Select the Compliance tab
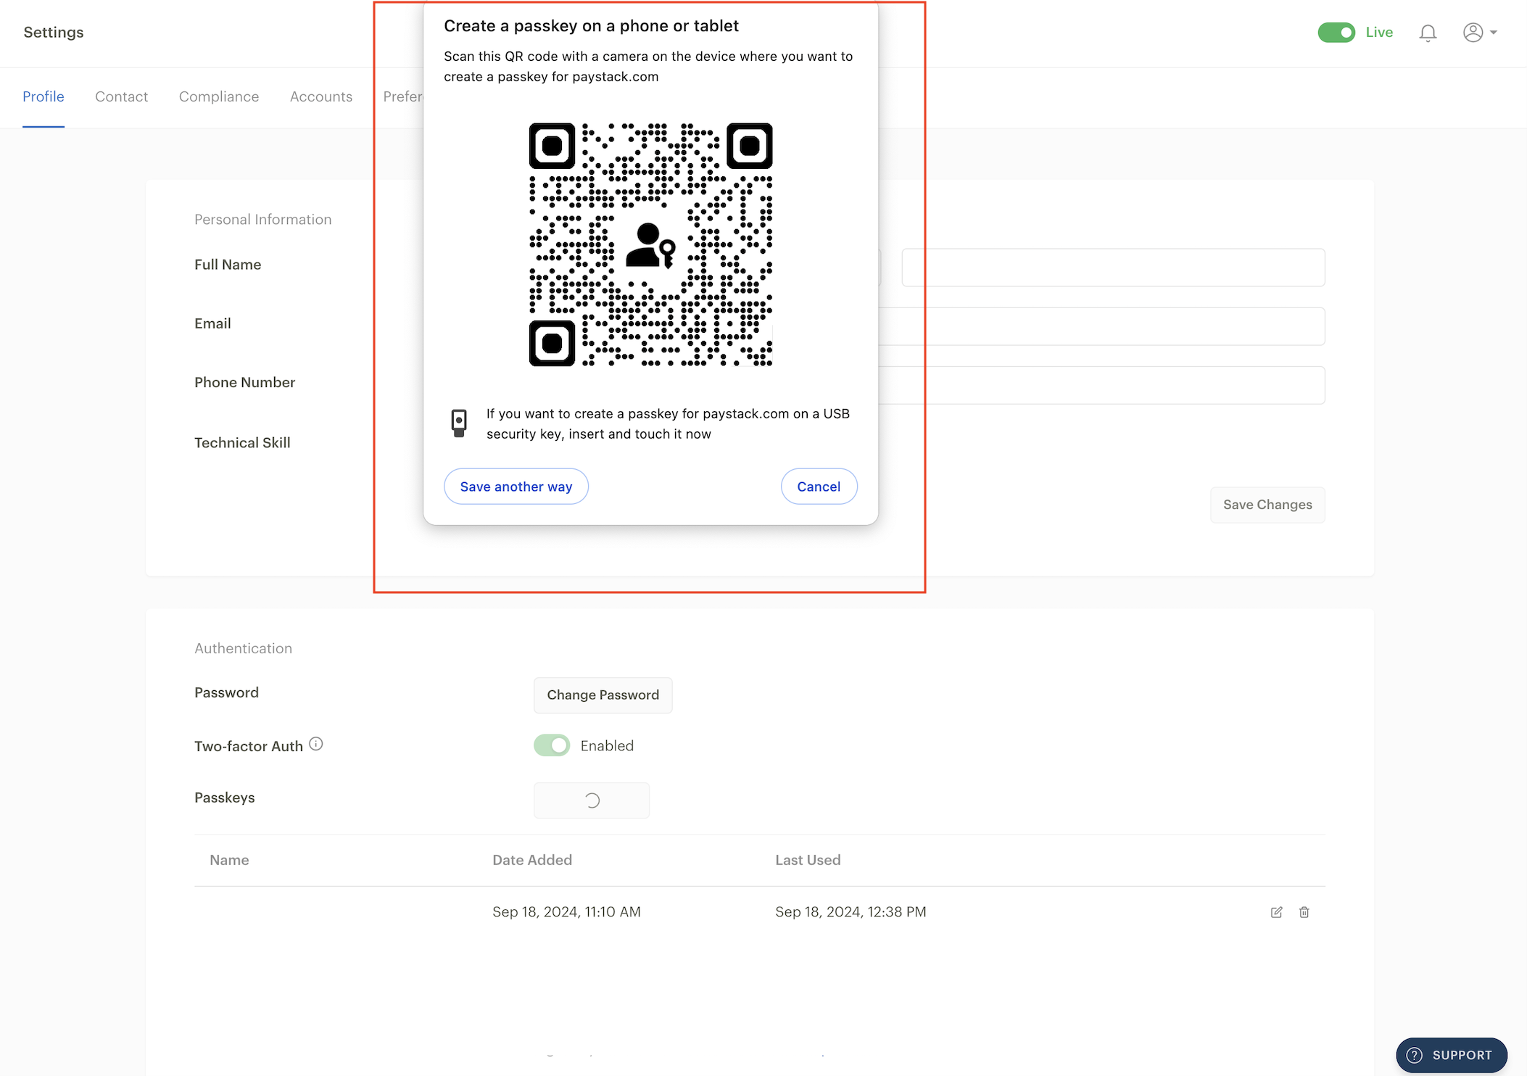Viewport: 1527px width, 1076px height. tap(218, 96)
